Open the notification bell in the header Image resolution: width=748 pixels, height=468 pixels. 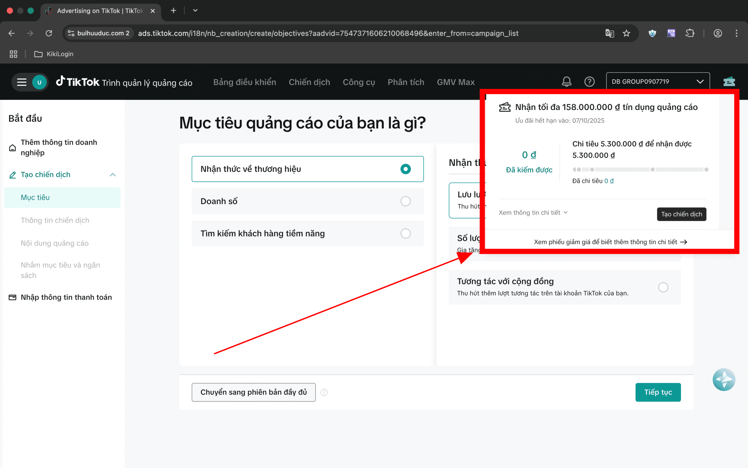567,82
